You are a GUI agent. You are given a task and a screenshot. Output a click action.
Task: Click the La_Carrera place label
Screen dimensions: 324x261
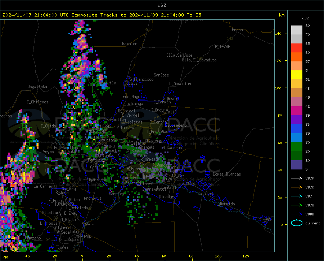coord(44,186)
